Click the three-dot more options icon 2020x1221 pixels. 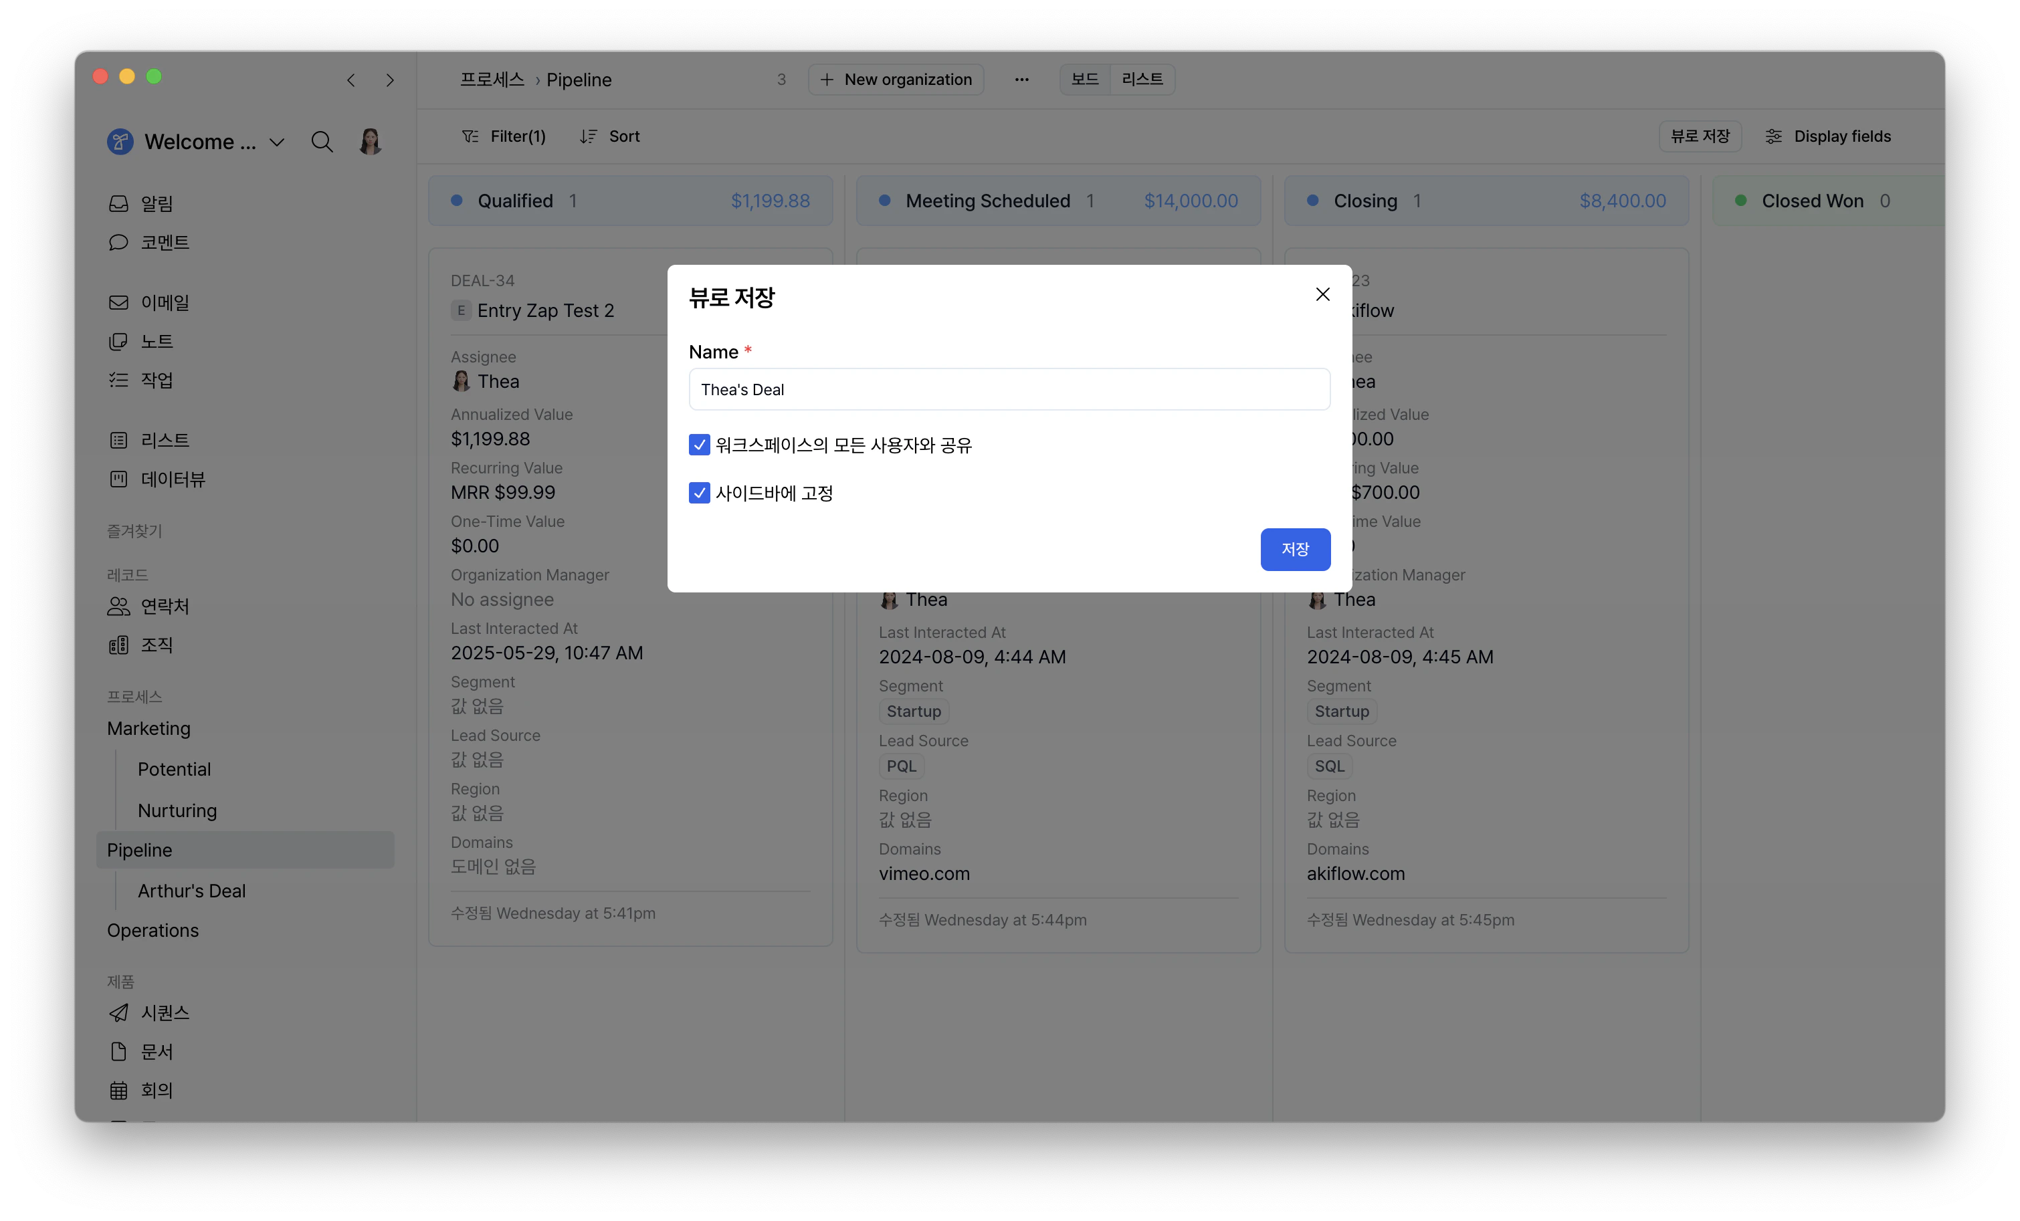(x=1021, y=80)
